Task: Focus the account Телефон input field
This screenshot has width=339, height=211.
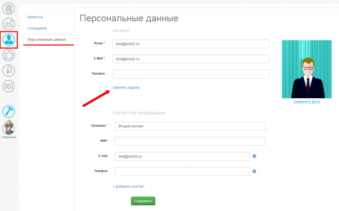Action: pyautogui.click(x=191, y=74)
